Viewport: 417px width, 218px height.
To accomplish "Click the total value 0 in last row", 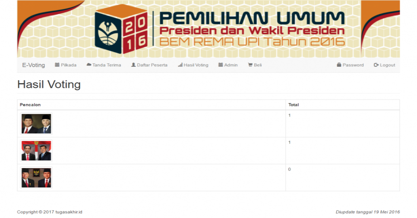I will click(290, 169).
